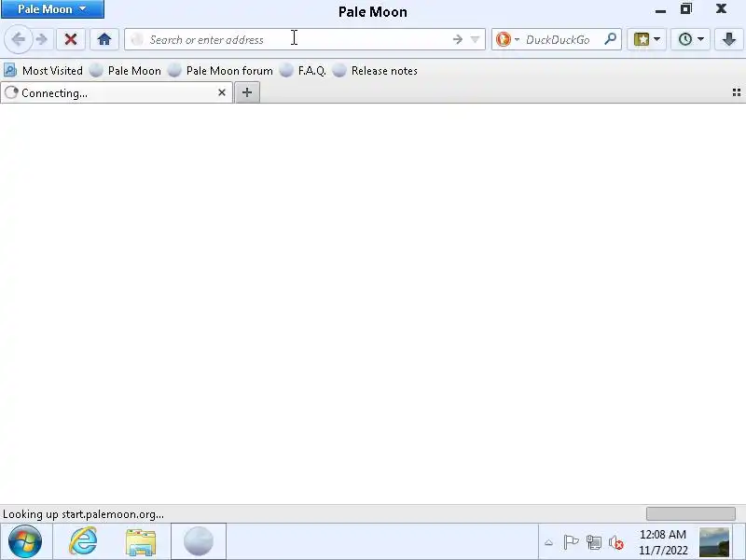
Task: Click the landscape picture icon beside the clock
Action: click(x=714, y=542)
